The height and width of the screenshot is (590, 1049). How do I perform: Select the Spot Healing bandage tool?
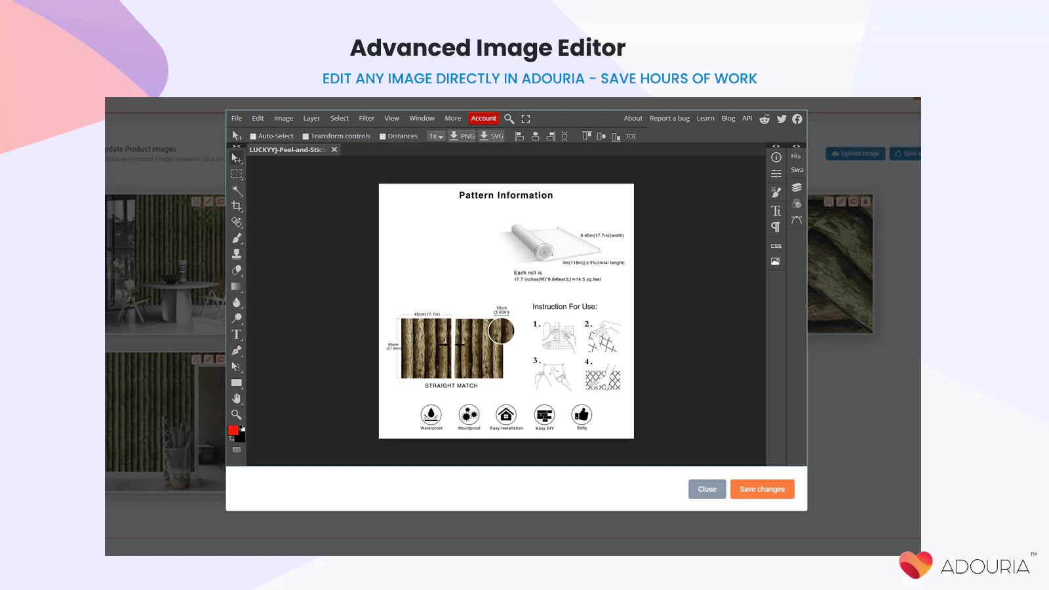tap(237, 222)
